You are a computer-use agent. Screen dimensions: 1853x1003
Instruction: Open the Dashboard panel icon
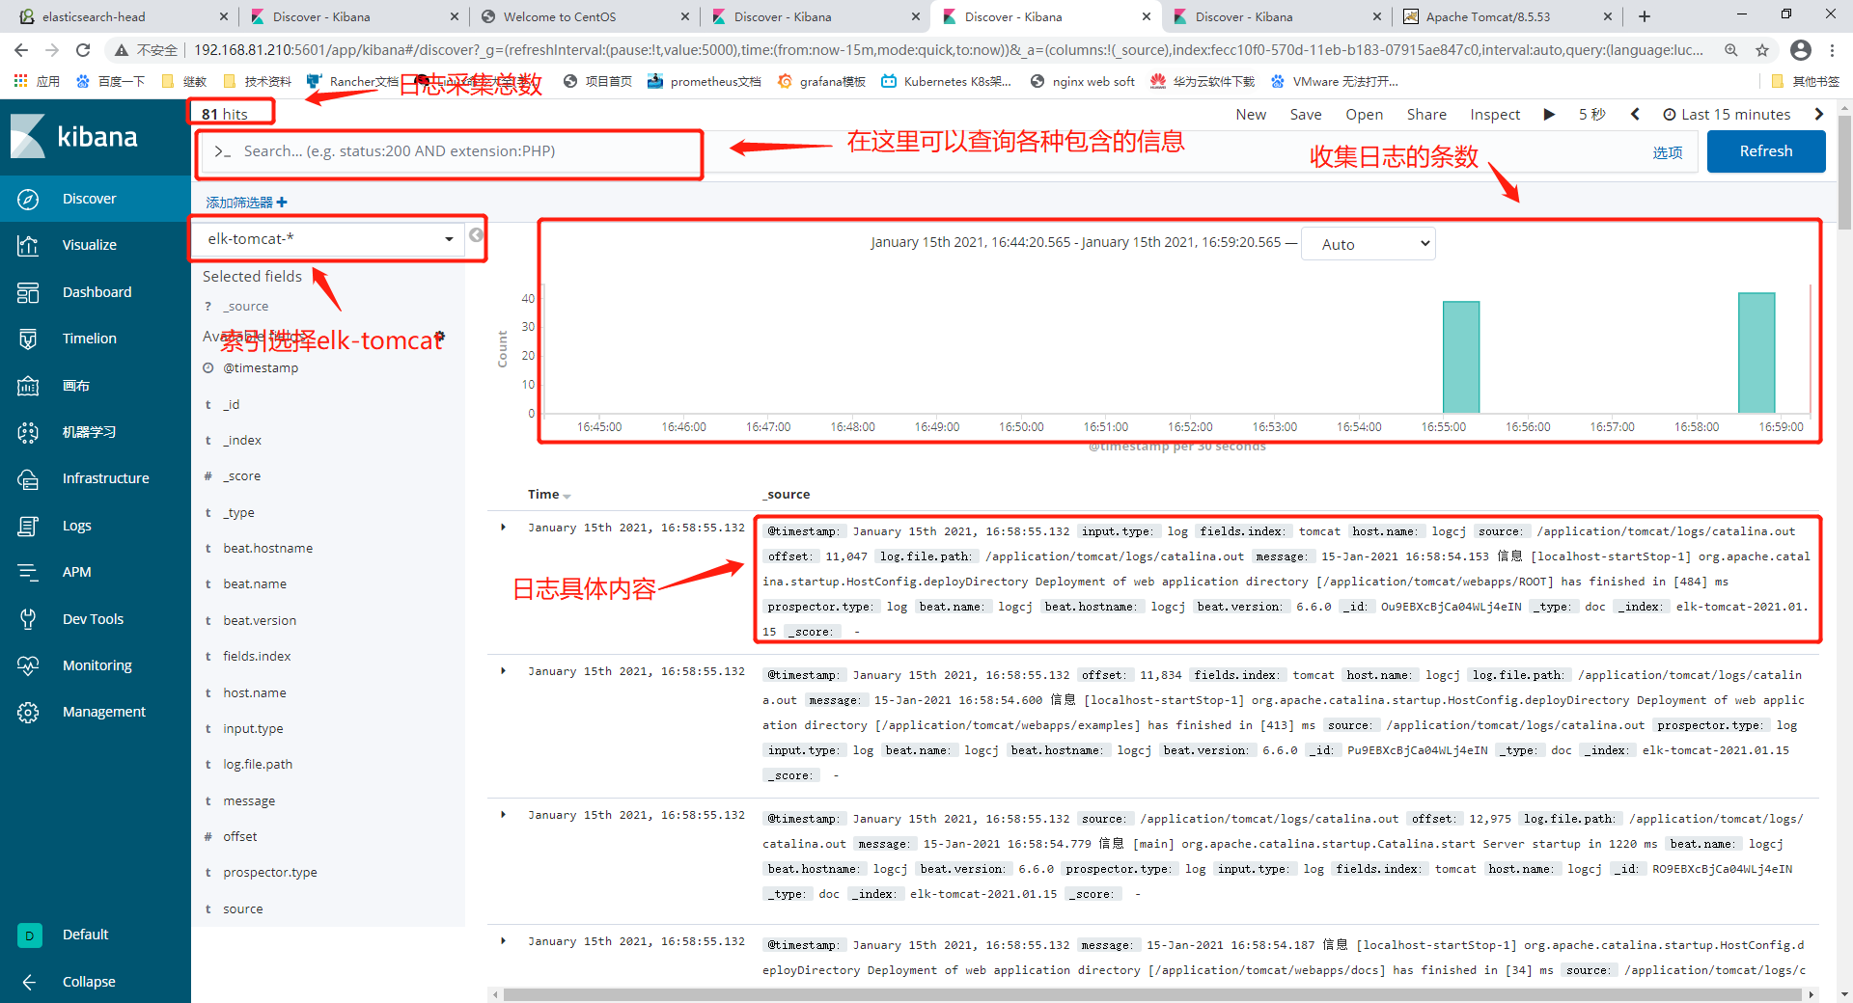coord(27,291)
